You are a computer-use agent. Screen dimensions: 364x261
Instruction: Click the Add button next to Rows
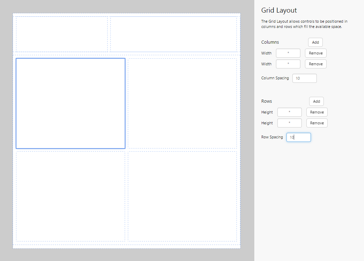316,101
